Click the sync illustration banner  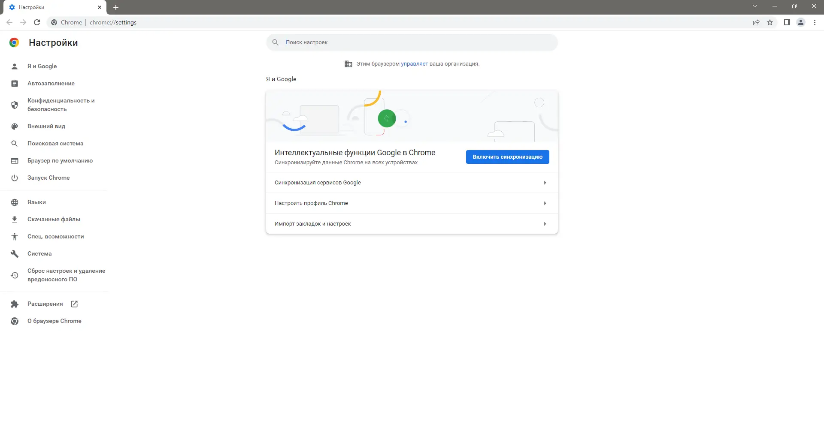coord(412,116)
